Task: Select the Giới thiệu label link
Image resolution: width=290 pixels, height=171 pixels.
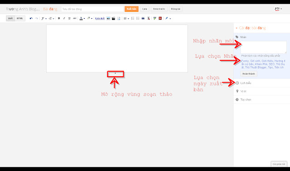Action: 267,61
